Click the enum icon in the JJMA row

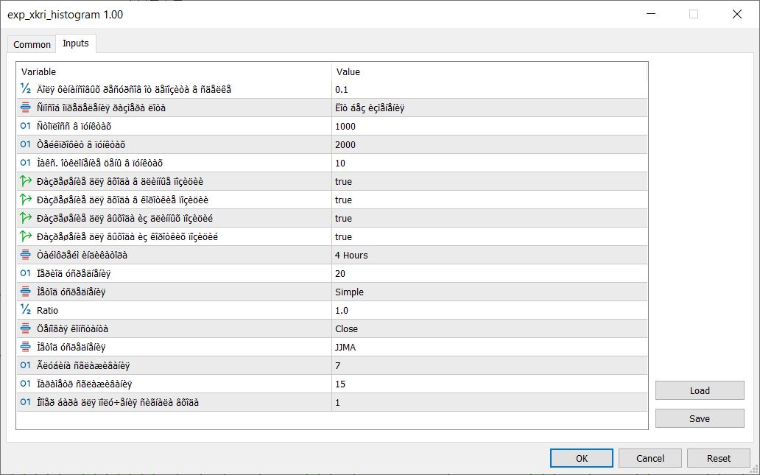pos(26,347)
